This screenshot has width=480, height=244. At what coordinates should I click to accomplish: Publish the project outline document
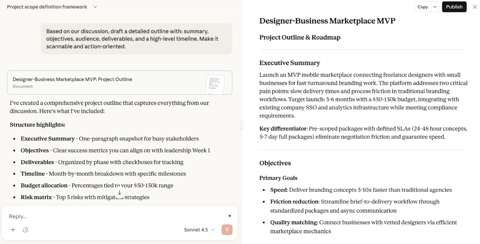(454, 7)
